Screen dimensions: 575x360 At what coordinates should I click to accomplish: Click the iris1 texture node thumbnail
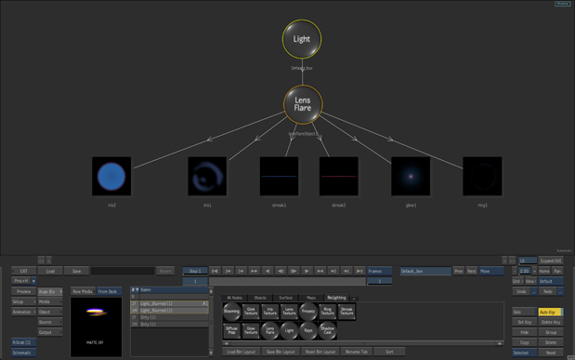(207, 177)
